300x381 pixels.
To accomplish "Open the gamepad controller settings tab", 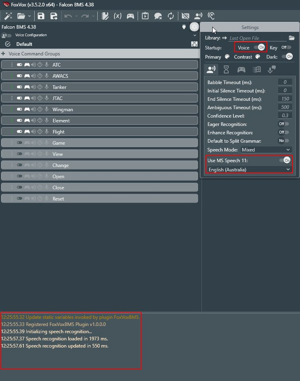I will coord(241,70).
